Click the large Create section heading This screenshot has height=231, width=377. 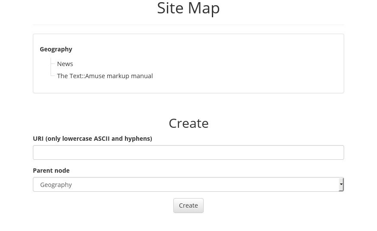188,123
